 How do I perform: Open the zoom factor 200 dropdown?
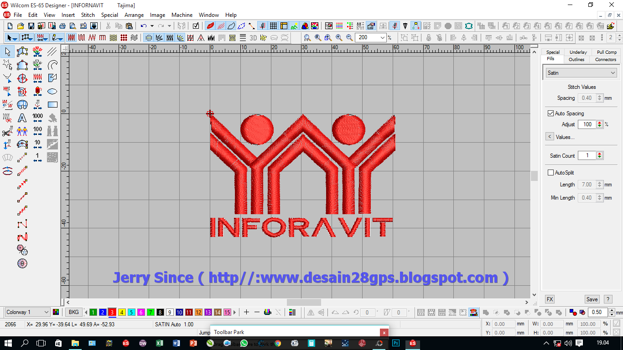(x=382, y=37)
